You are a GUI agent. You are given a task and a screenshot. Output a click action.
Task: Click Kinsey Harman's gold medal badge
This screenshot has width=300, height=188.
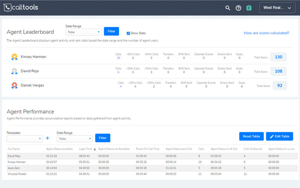[x=14, y=57]
